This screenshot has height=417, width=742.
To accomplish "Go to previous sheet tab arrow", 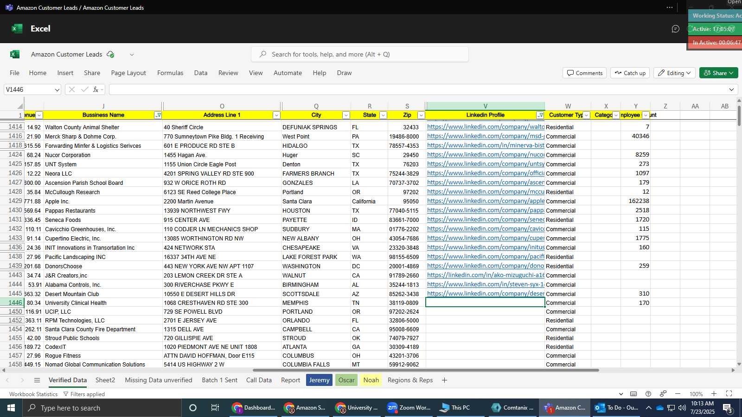I will coord(7,380).
